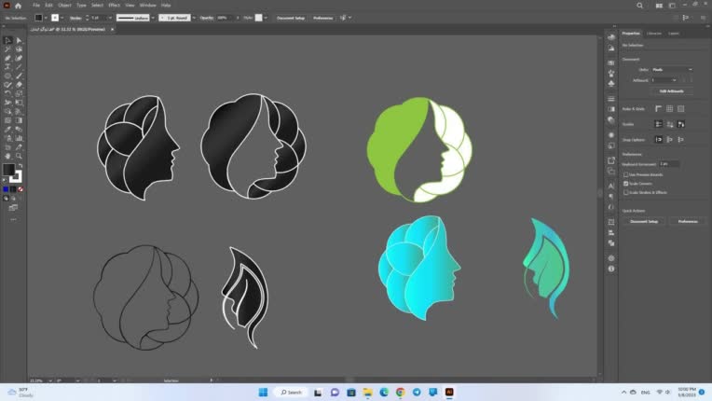
Task: Click Preferences in Quick Actions
Action: 688,221
